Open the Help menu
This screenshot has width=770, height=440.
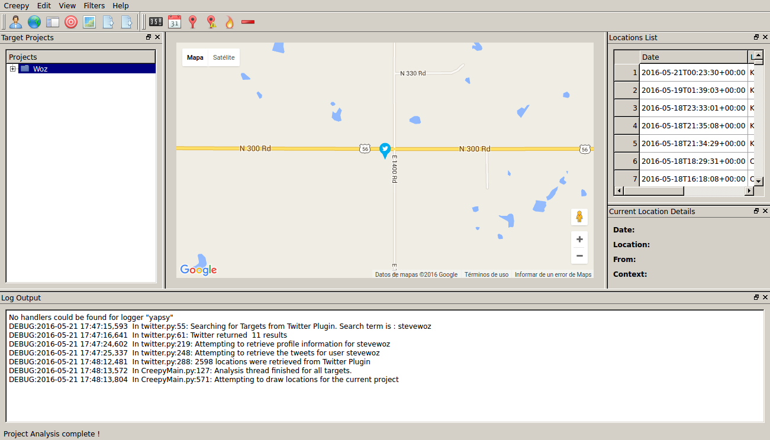pos(121,5)
